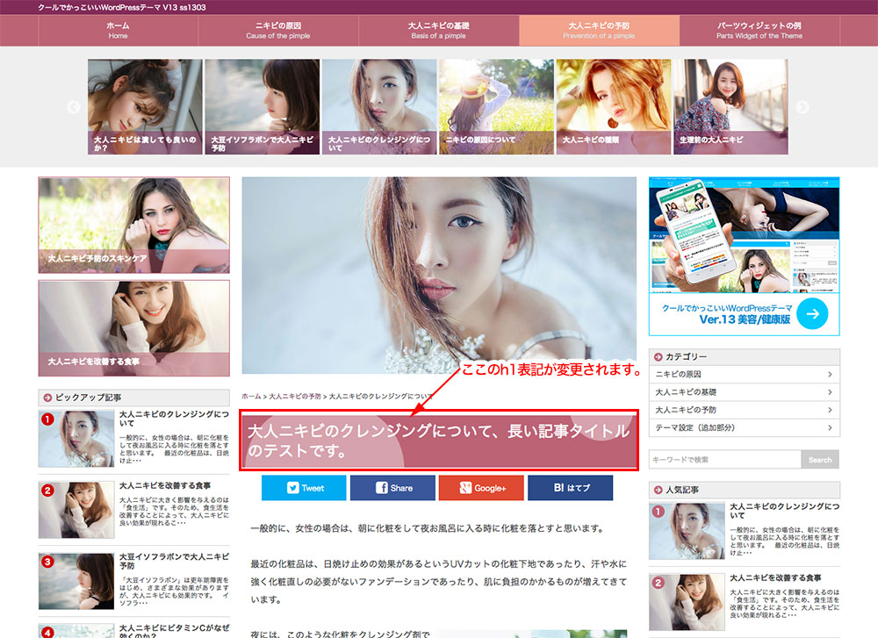878x638 pixels.
Task: Click ピックアップ記事 title 大人ニキビにビタミンCがなぜ効くのか
Action: point(174,631)
